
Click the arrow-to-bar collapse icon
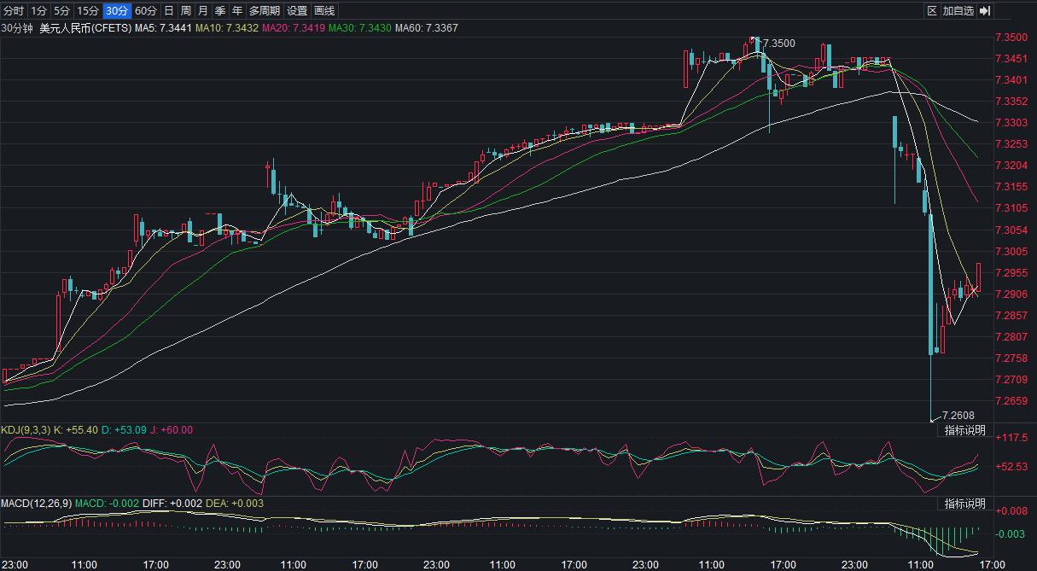(984, 11)
